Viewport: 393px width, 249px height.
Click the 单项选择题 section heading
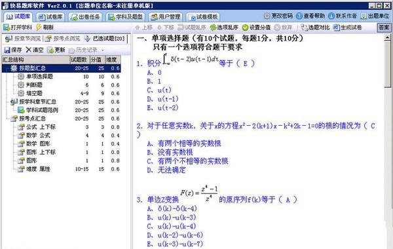(220, 39)
